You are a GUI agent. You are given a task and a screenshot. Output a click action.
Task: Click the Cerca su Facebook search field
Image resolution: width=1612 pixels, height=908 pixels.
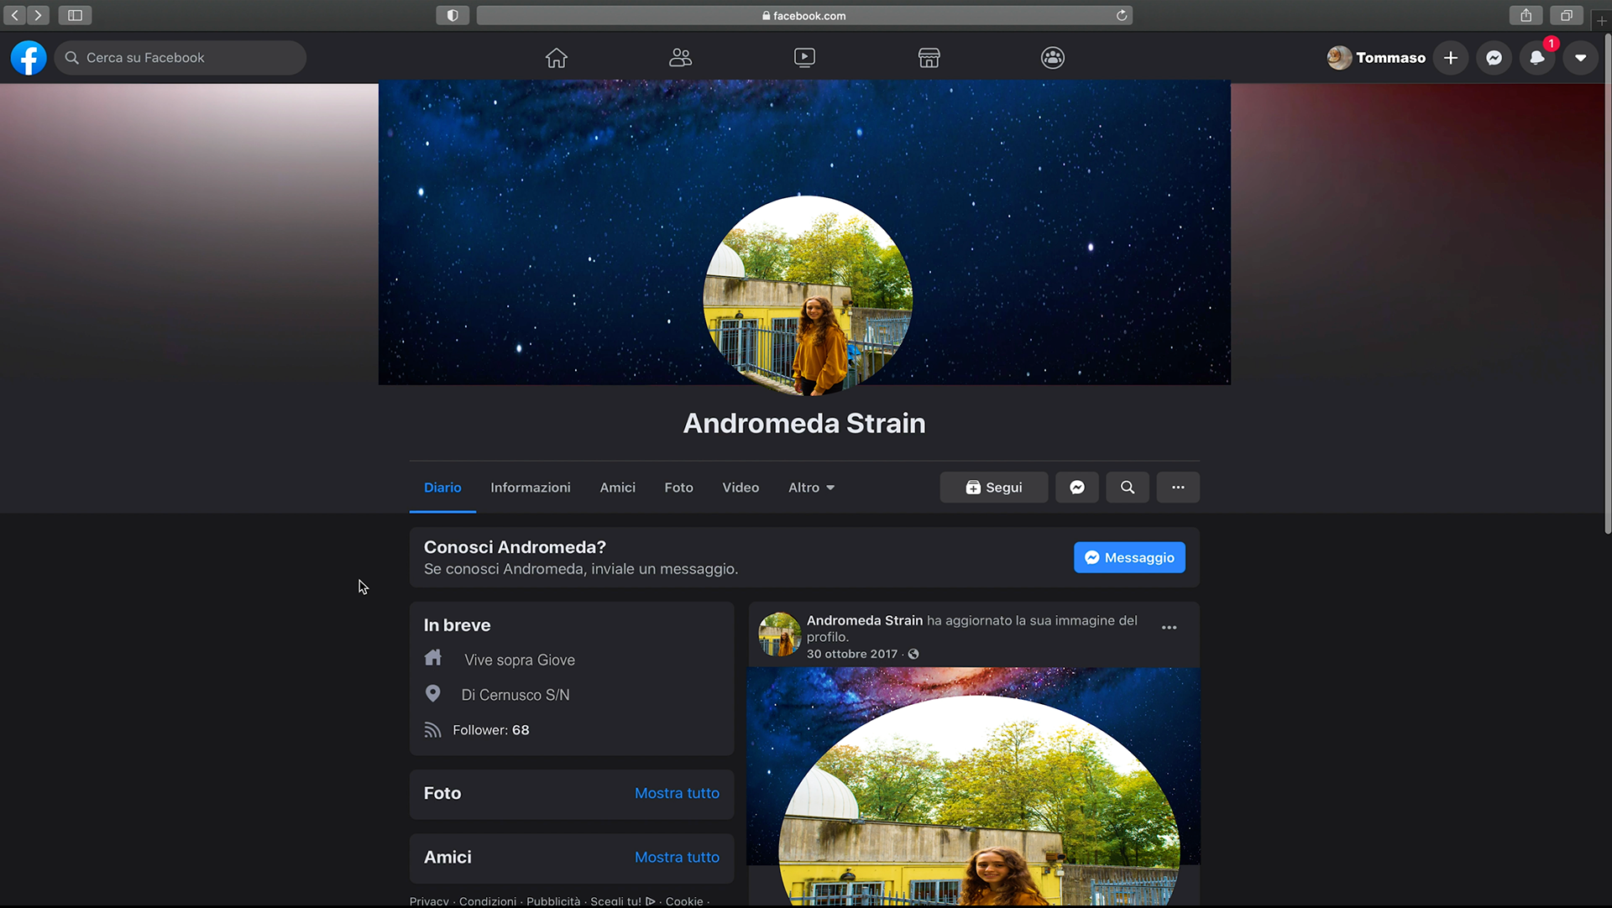click(181, 58)
